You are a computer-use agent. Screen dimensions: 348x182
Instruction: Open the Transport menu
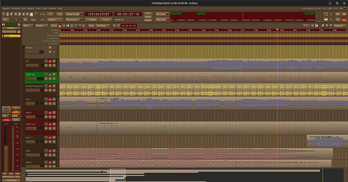(16, 9)
